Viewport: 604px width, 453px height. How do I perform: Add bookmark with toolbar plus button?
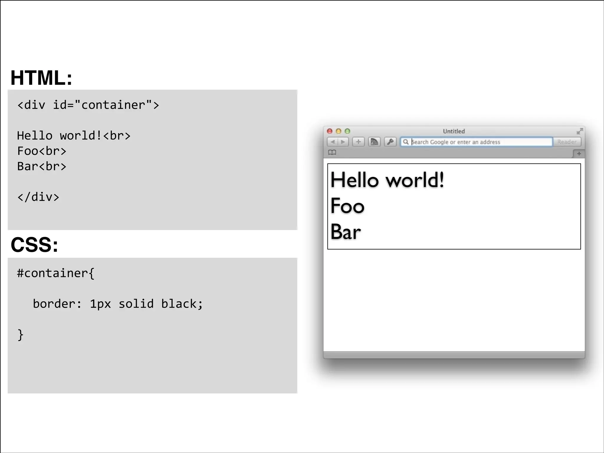point(358,142)
